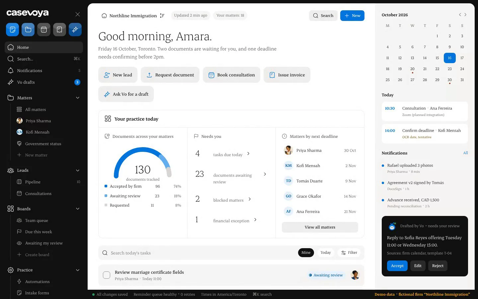Open the calendar icon in sidebar top row
Screen dimensions: 478x299
coord(44,30)
